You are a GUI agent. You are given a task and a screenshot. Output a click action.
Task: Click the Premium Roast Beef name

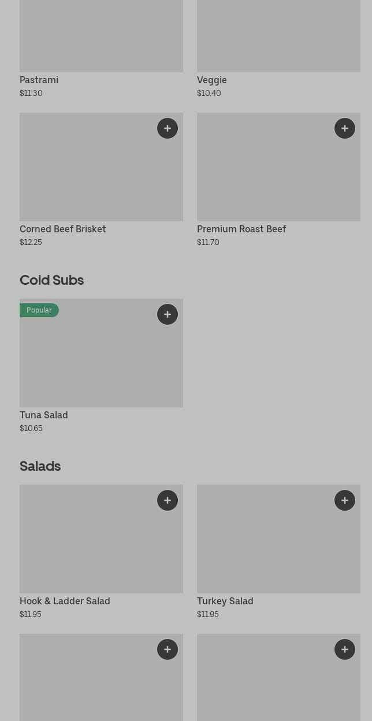(241, 229)
